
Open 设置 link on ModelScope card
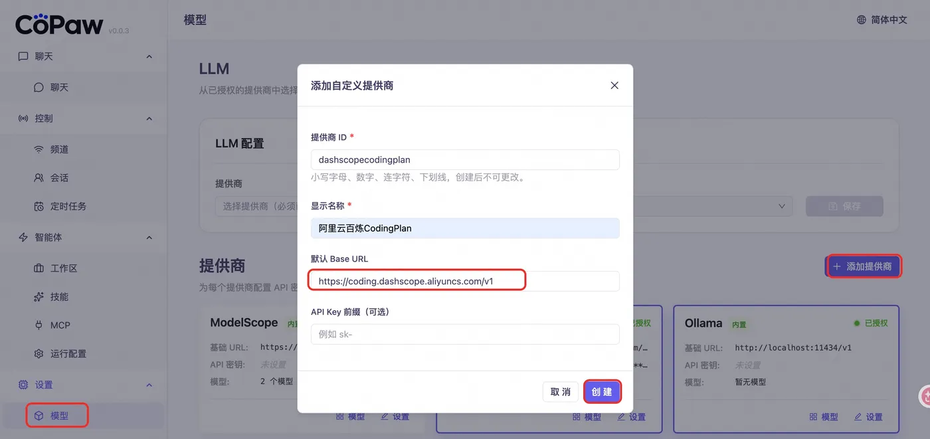395,416
